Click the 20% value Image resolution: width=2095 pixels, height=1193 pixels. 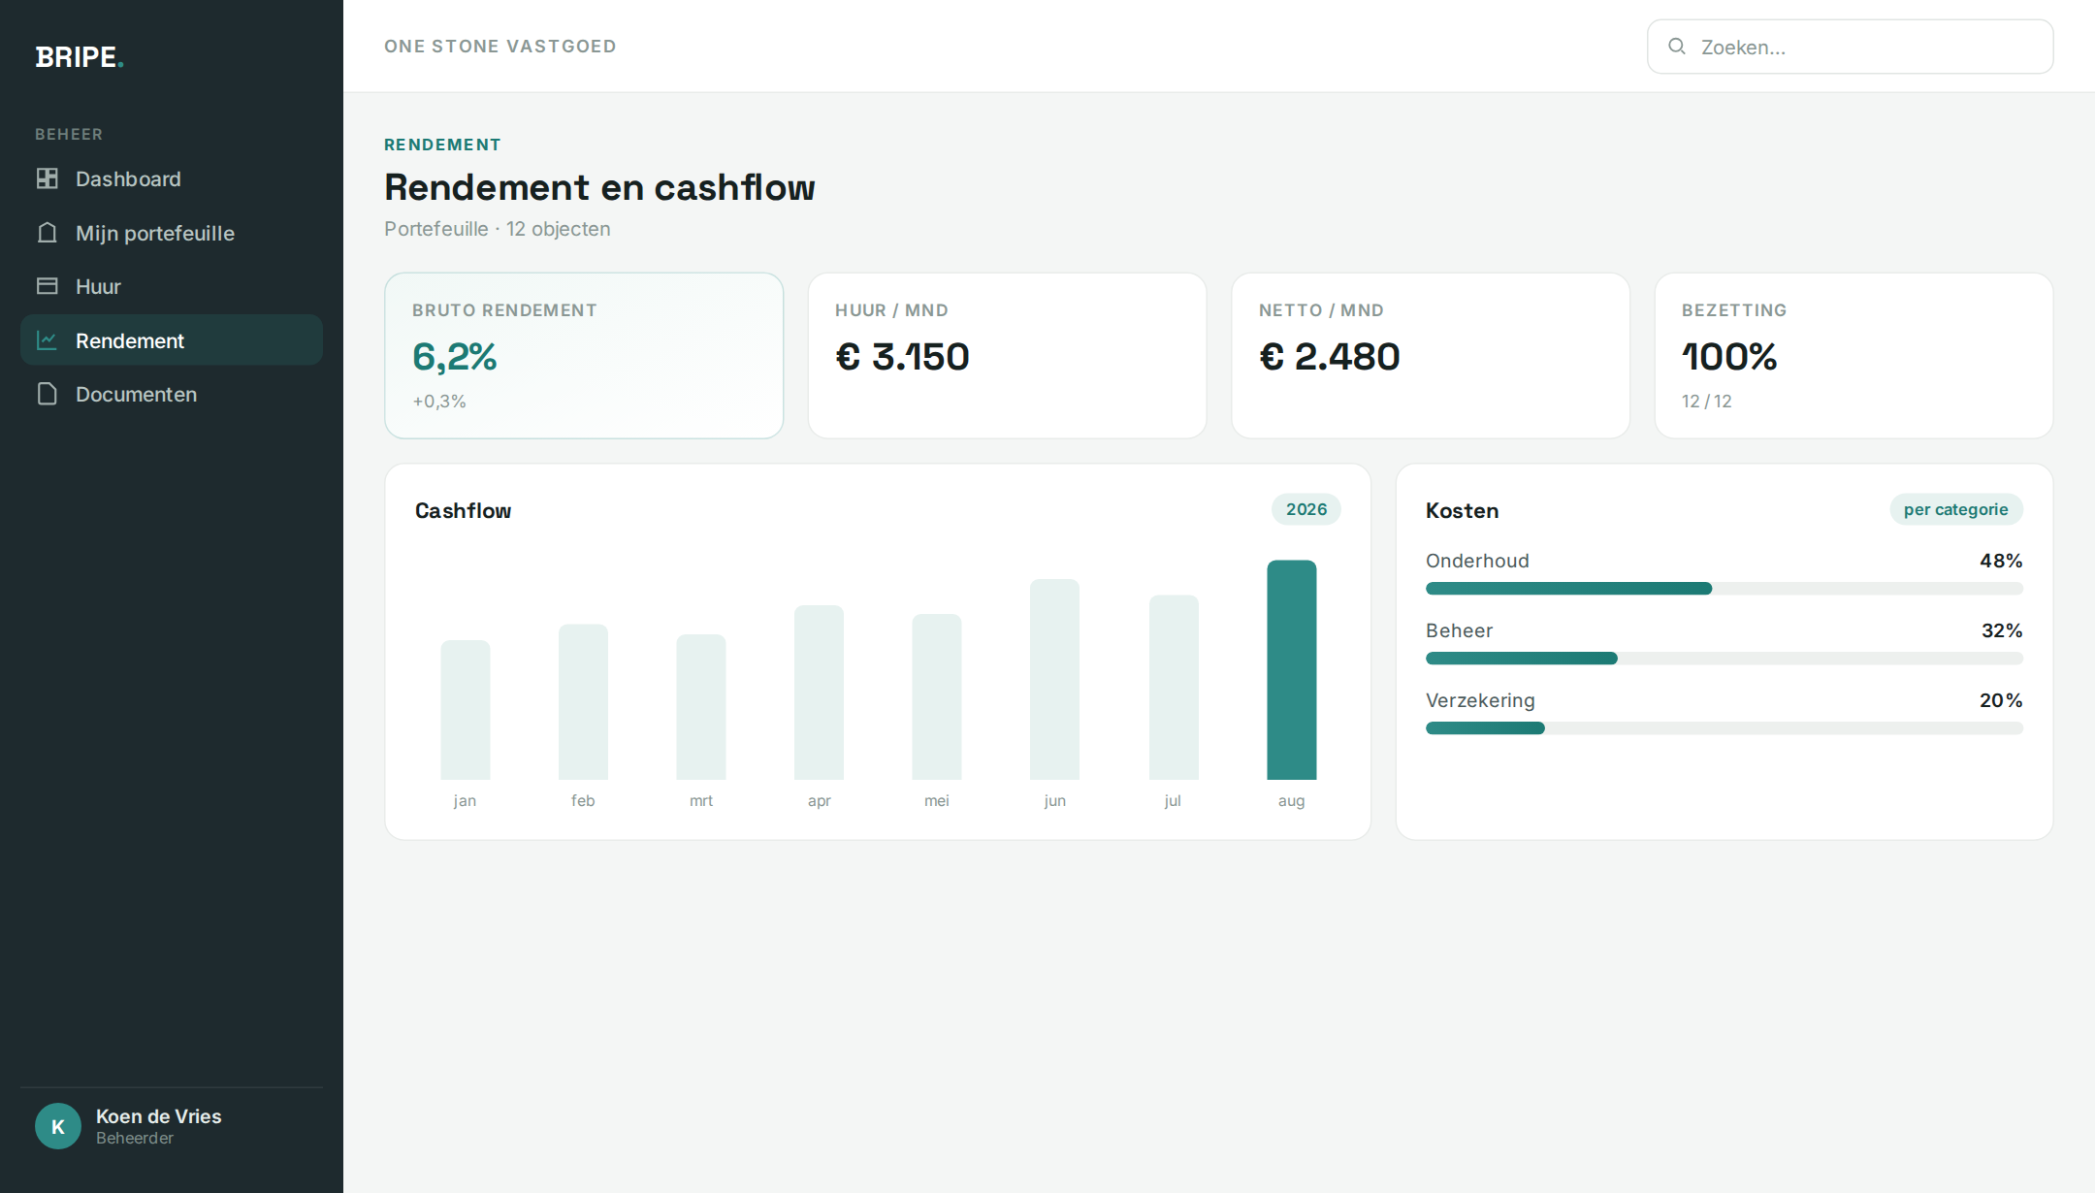(x=2001, y=700)
